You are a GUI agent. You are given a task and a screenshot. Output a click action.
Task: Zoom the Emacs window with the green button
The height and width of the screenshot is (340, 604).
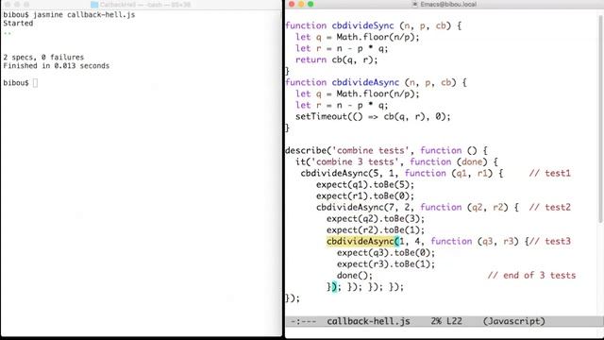click(x=310, y=4)
